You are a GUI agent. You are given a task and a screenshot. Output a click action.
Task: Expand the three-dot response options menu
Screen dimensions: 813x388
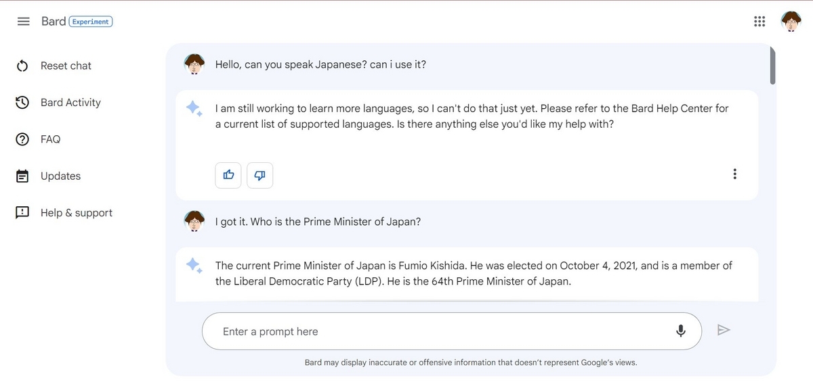coord(734,174)
